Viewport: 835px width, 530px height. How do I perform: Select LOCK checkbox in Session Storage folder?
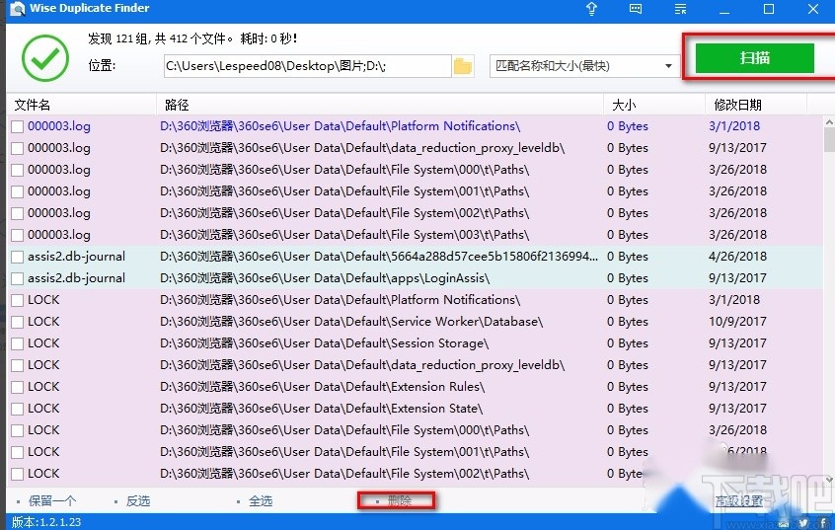tap(18, 343)
